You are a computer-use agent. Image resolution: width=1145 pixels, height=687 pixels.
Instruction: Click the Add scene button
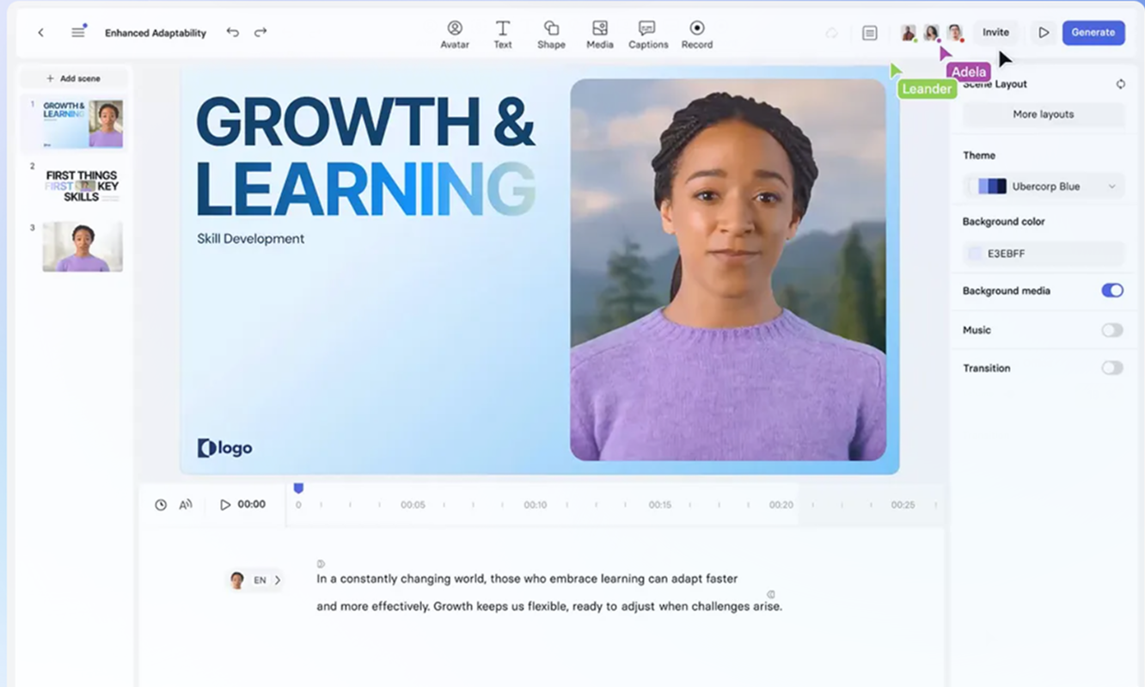pos(74,78)
